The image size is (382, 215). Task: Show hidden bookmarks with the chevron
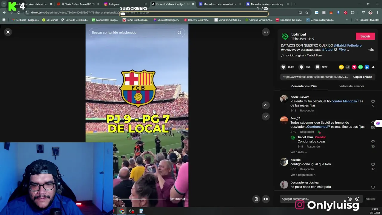coord(346,20)
